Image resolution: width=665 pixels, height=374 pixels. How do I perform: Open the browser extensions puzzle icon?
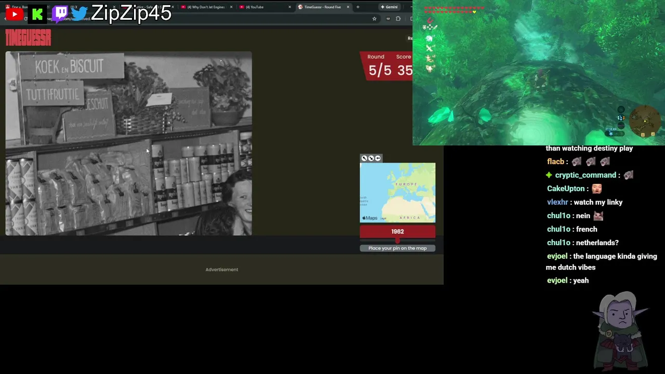click(398, 19)
